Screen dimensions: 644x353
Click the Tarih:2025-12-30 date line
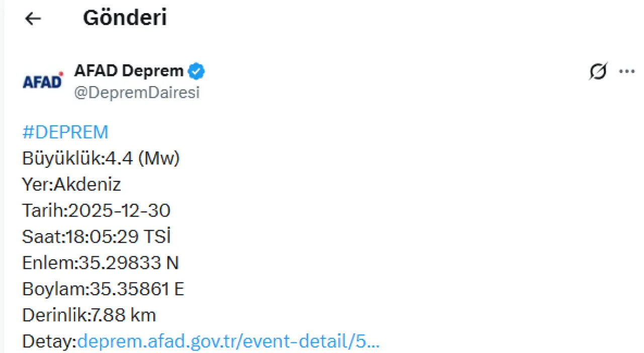pos(96,211)
